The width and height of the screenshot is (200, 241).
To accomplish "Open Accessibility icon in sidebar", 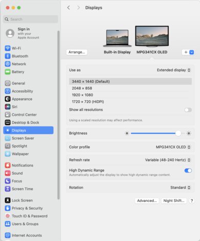I will pos(8,91).
